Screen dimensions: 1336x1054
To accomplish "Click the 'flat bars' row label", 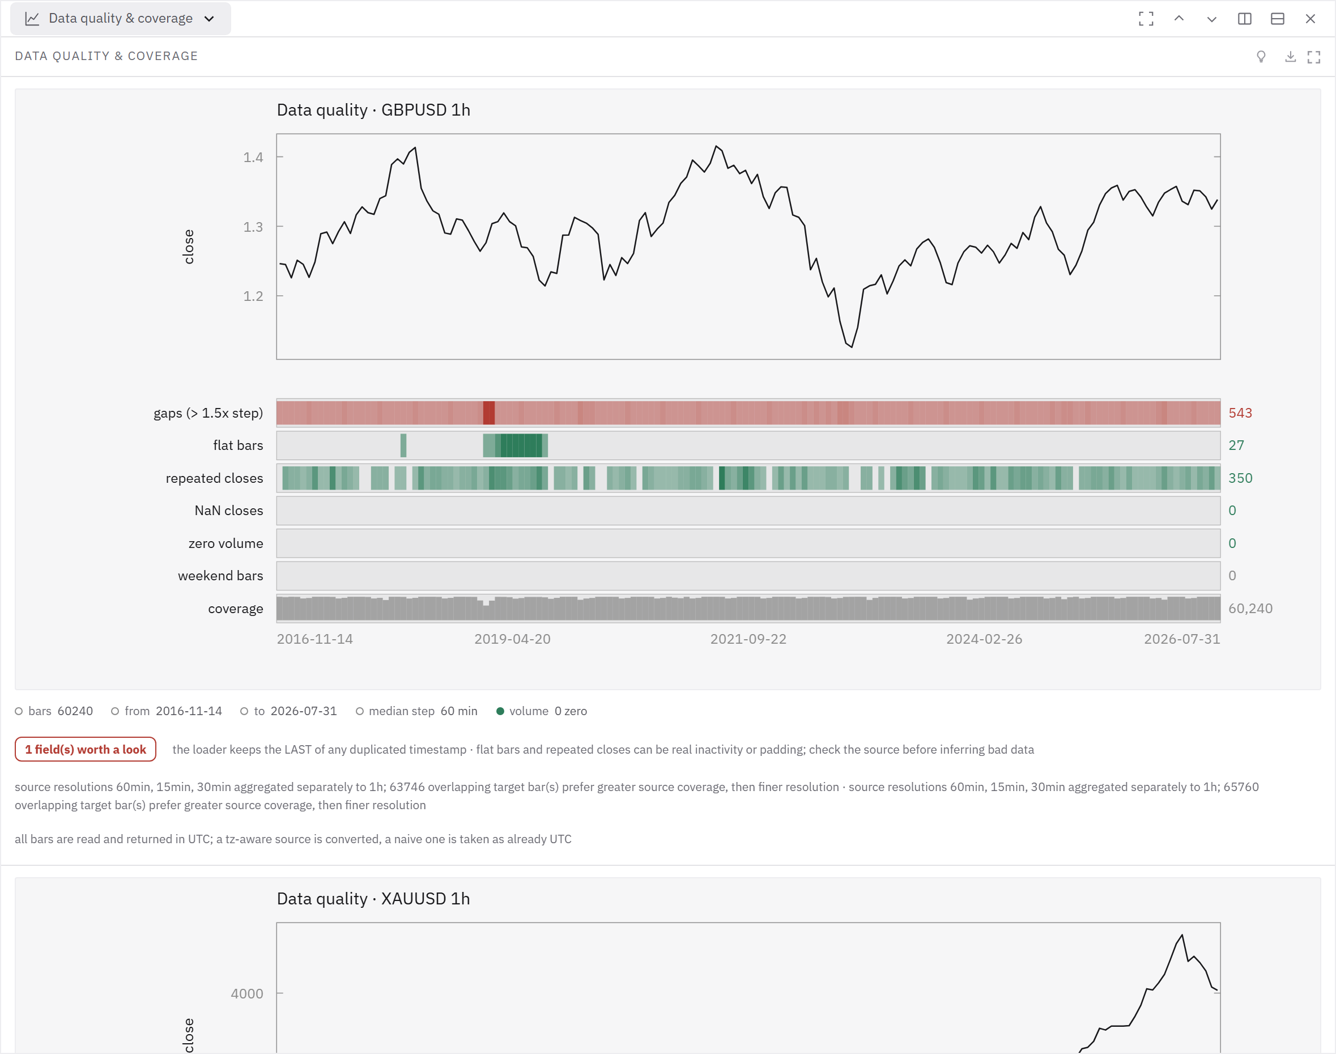I will (238, 445).
